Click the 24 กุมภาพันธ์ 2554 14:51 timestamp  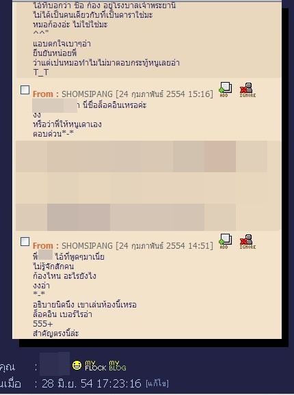pyautogui.click(x=164, y=246)
